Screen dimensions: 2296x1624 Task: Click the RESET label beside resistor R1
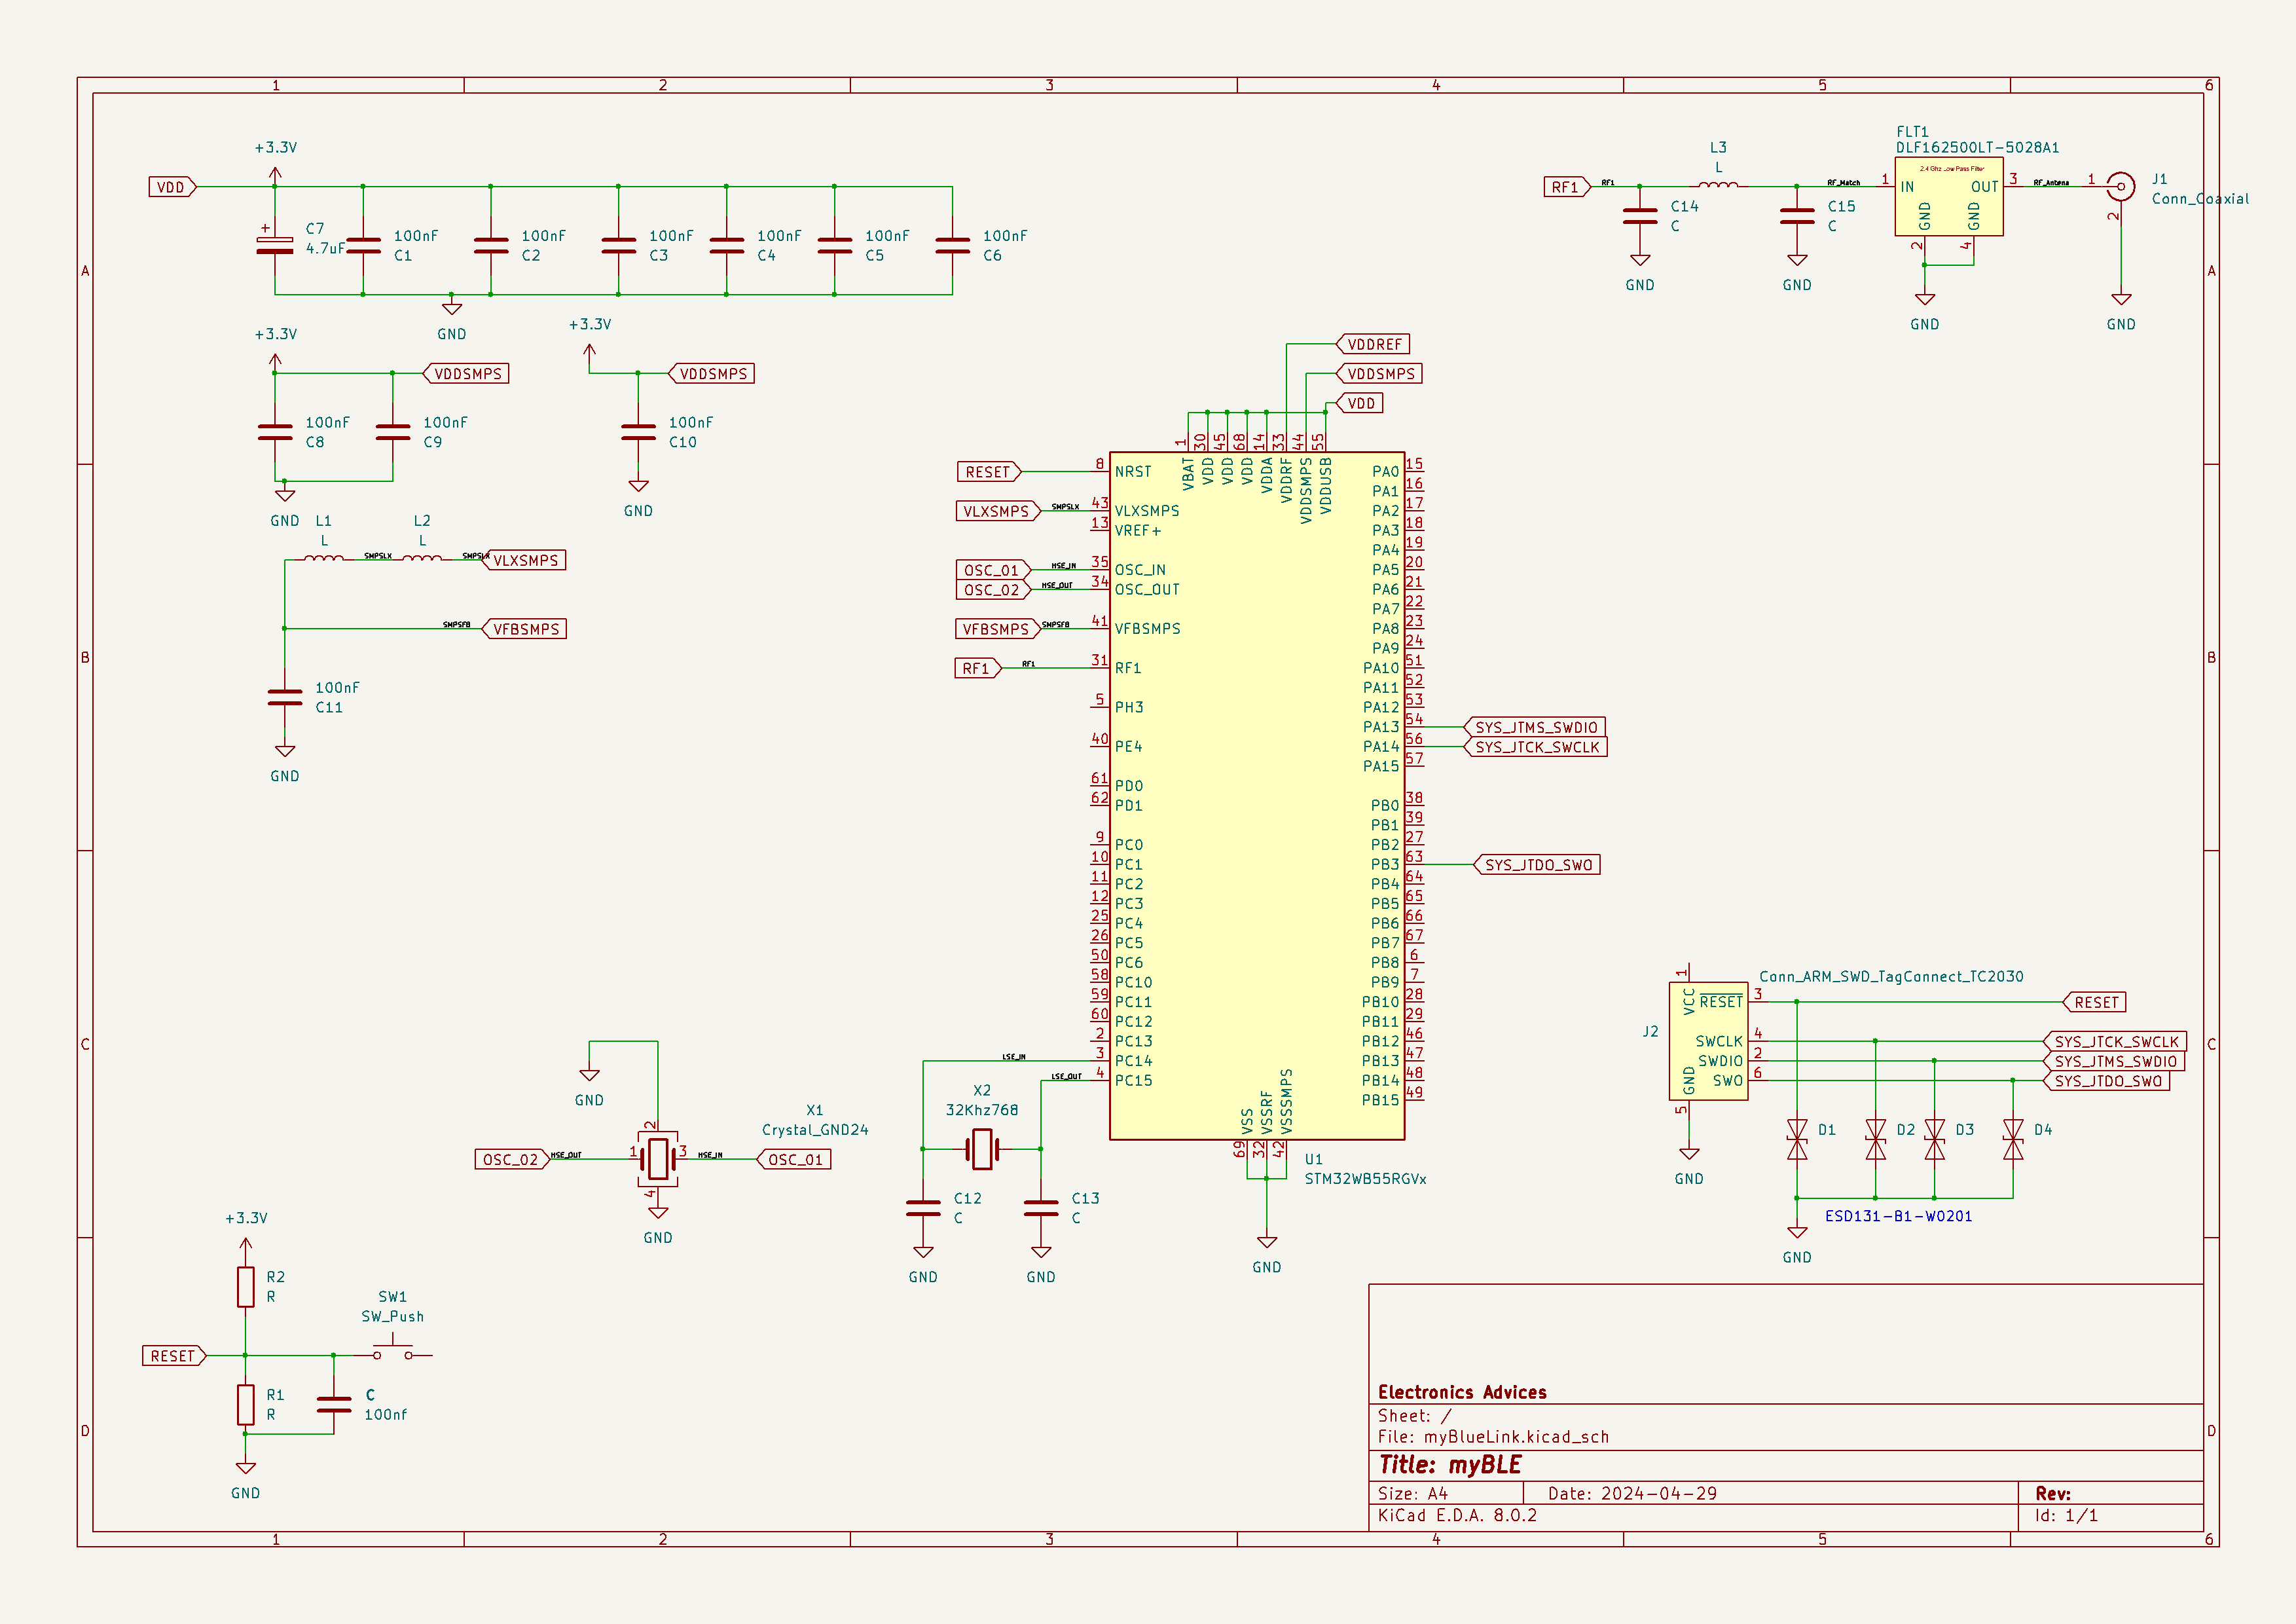coord(175,1356)
